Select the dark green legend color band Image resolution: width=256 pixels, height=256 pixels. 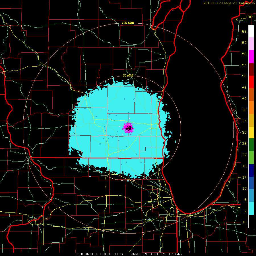coord(251,145)
